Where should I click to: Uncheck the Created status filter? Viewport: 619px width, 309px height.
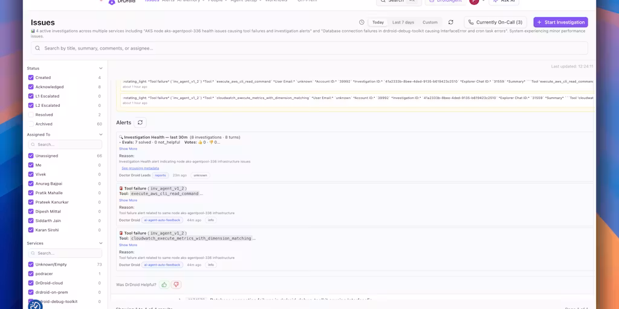[31, 78]
